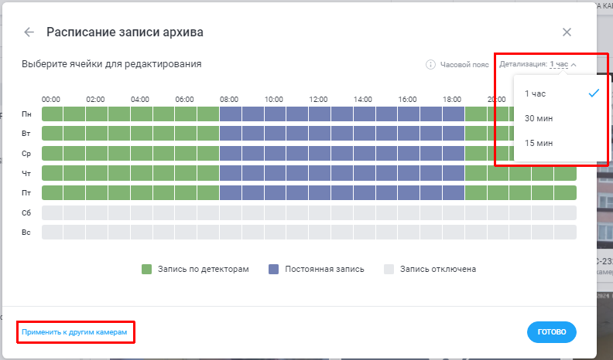Image resolution: width=613 pixels, height=360 pixels.
Task: Select Monday (Пн) 00:00 cell
Action: [52, 114]
